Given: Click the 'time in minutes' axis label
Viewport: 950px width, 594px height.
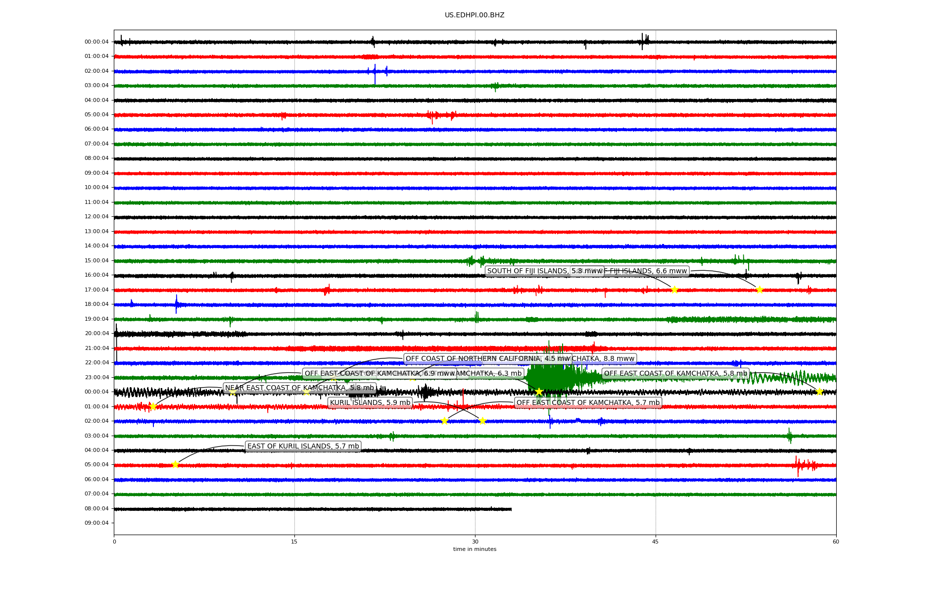Looking at the screenshot, I should coord(475,549).
